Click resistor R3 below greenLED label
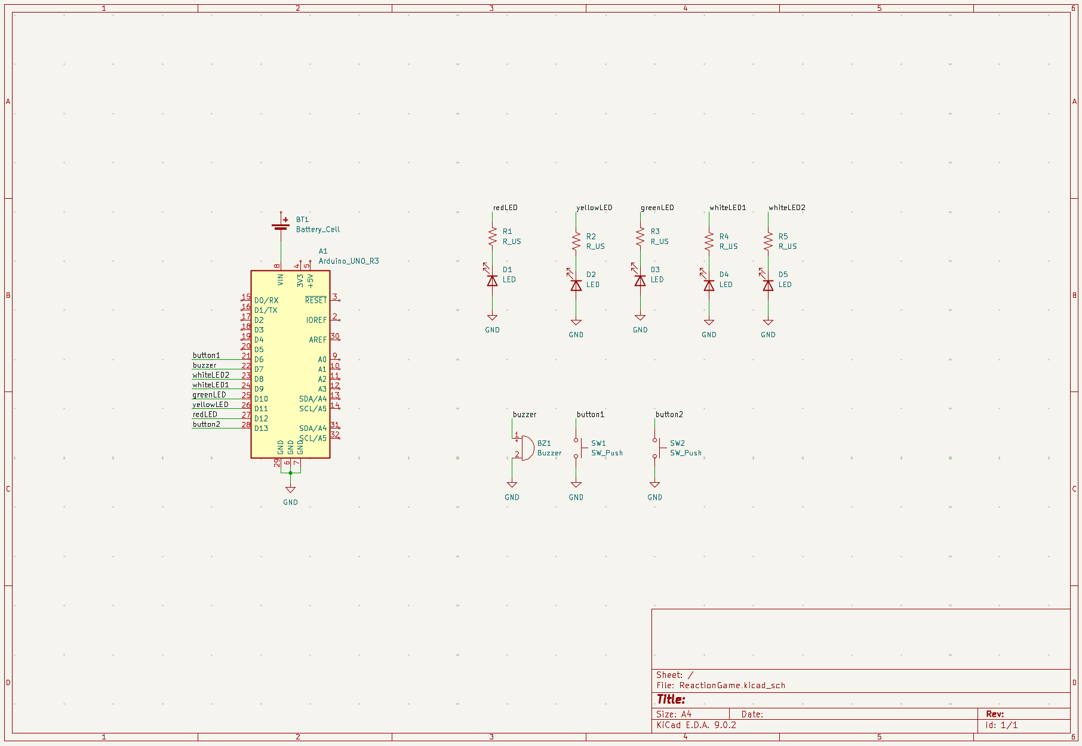Viewport: 1082px width, 746px height. click(639, 236)
